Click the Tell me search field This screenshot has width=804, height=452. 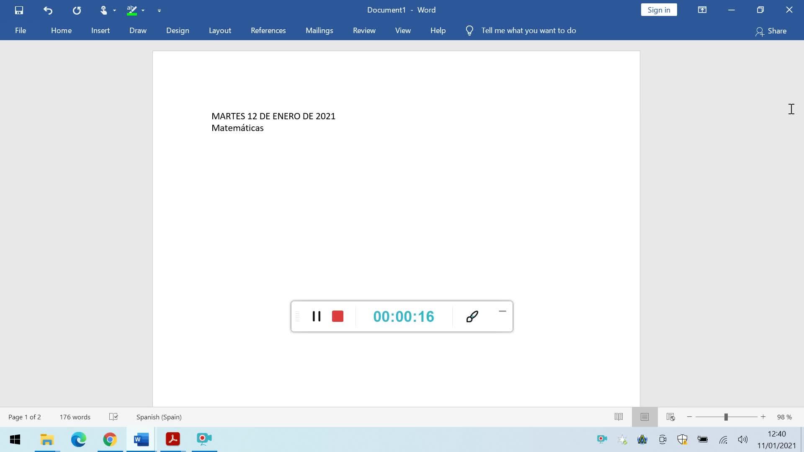(x=528, y=31)
